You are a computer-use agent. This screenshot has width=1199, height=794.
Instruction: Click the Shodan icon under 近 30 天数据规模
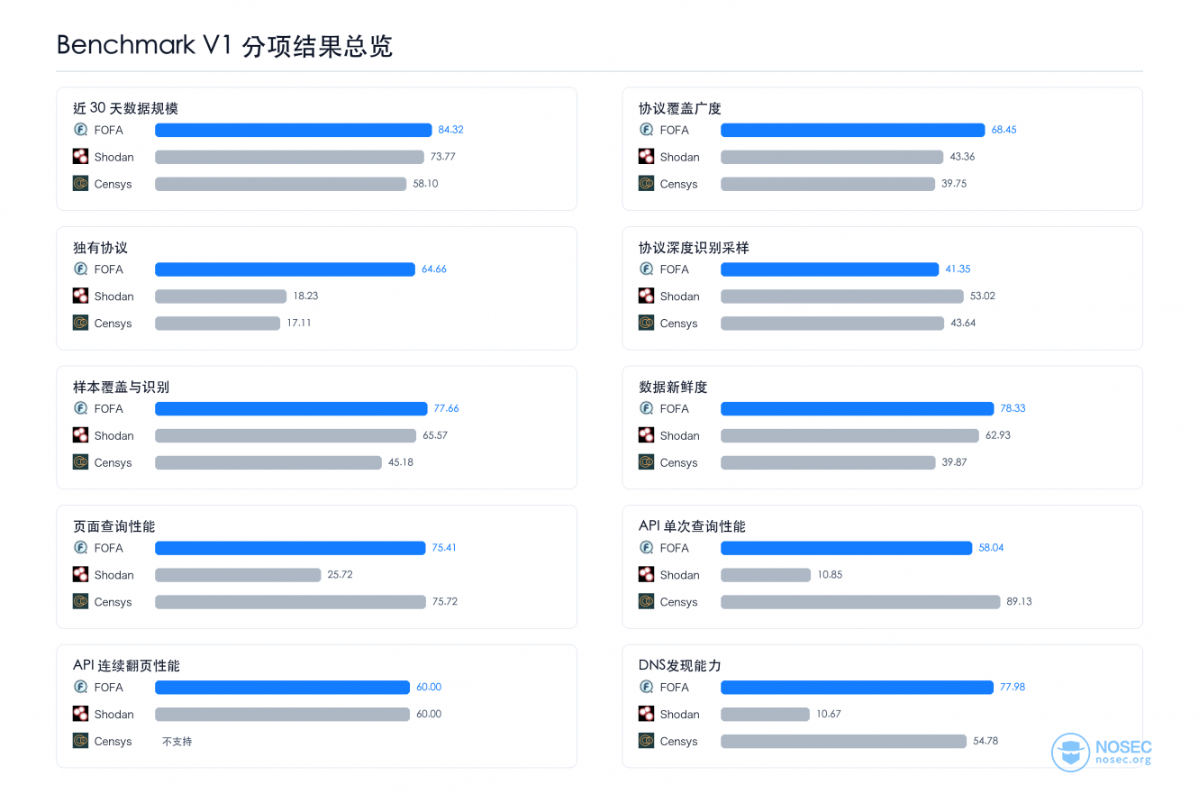80,156
